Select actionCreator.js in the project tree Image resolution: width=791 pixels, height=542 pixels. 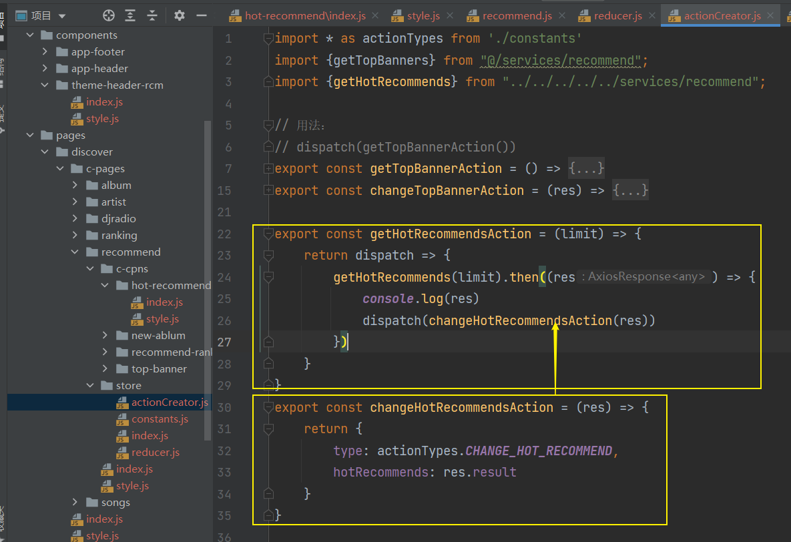pyautogui.click(x=170, y=402)
